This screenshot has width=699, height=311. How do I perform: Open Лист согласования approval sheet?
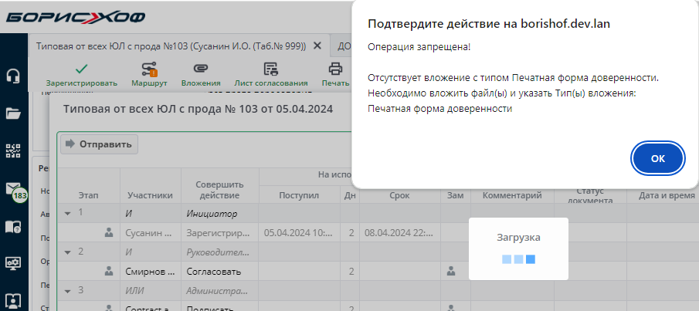point(270,69)
